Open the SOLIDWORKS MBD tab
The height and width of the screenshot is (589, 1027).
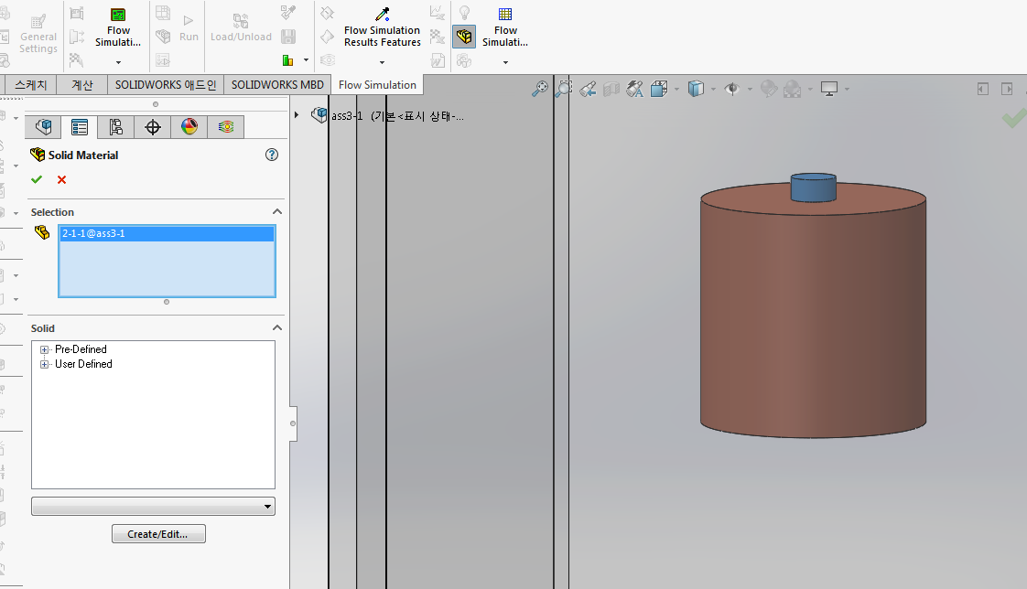coord(277,85)
